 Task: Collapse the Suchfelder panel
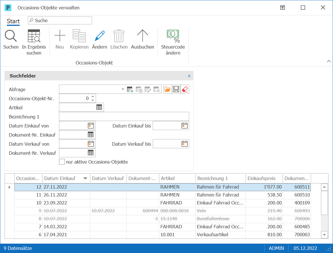click(189, 76)
